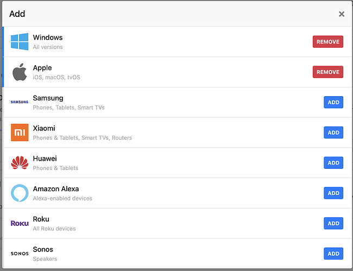Add Samsung devices
The width and height of the screenshot is (353, 271).
click(x=333, y=102)
